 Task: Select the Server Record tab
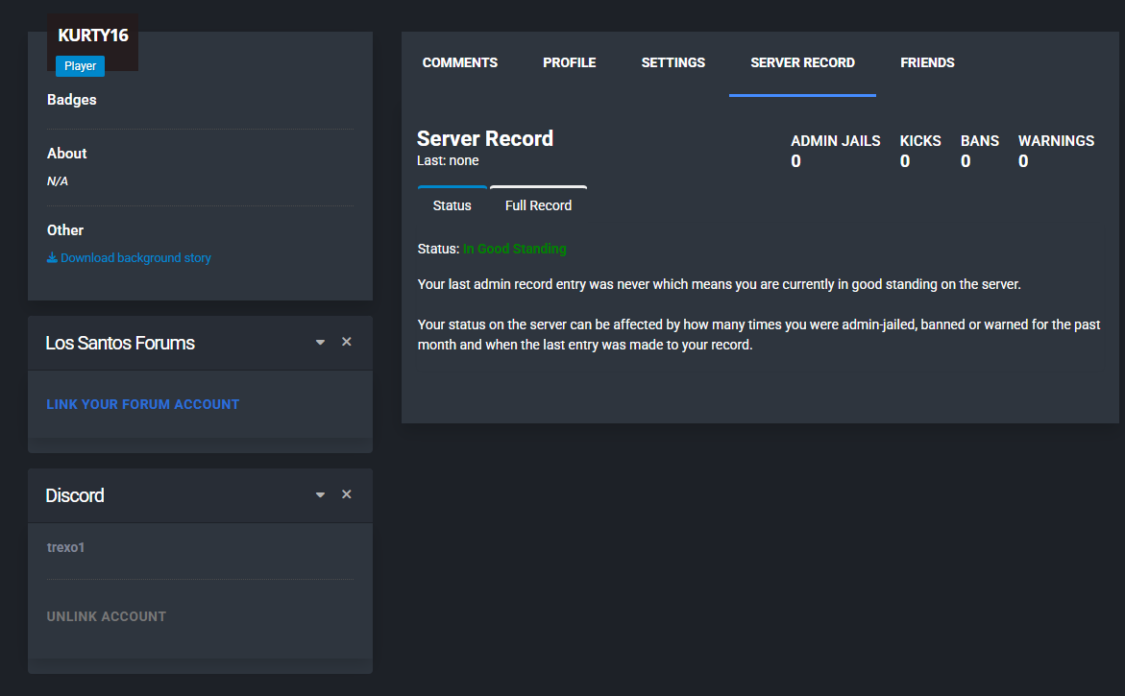coord(802,62)
